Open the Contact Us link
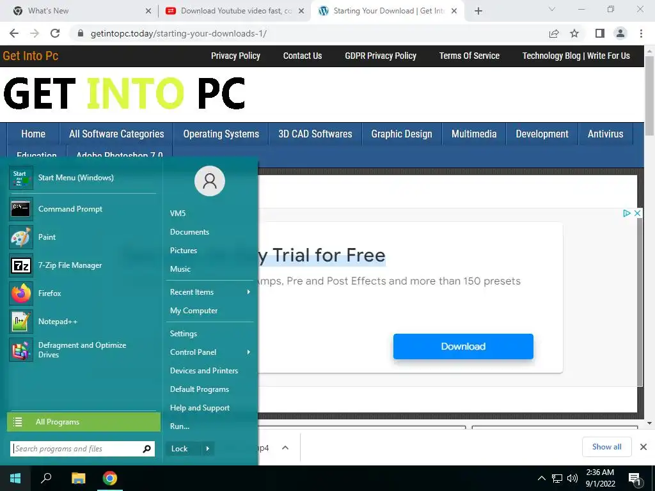The image size is (655, 491). pyautogui.click(x=303, y=56)
